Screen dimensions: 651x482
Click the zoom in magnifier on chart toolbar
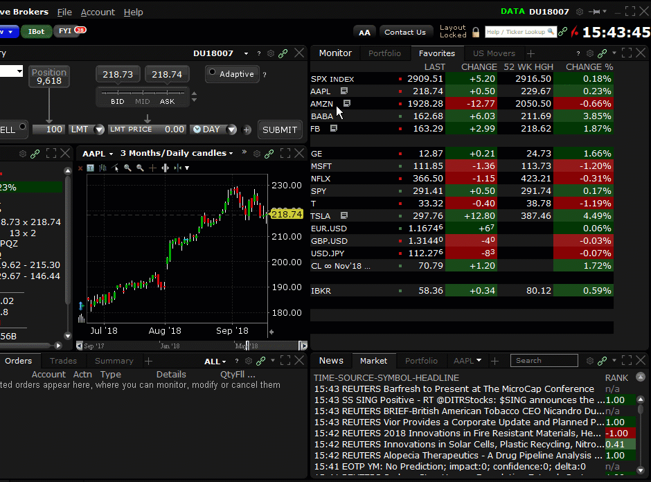click(x=128, y=168)
